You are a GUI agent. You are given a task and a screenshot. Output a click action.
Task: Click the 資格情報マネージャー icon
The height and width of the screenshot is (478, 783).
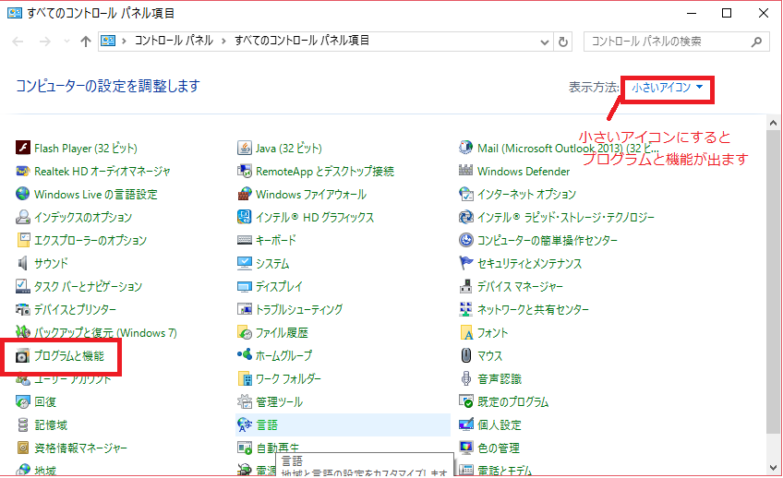tap(23, 448)
